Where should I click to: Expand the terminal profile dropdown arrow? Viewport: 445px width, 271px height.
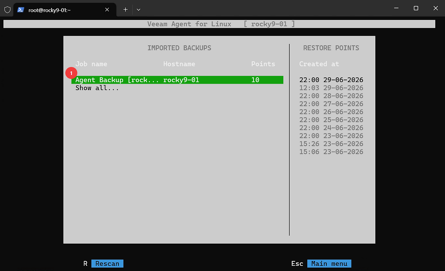point(138,9)
